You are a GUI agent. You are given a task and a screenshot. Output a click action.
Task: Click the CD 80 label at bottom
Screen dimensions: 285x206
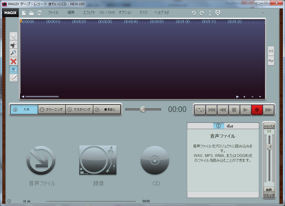(x=27, y=202)
